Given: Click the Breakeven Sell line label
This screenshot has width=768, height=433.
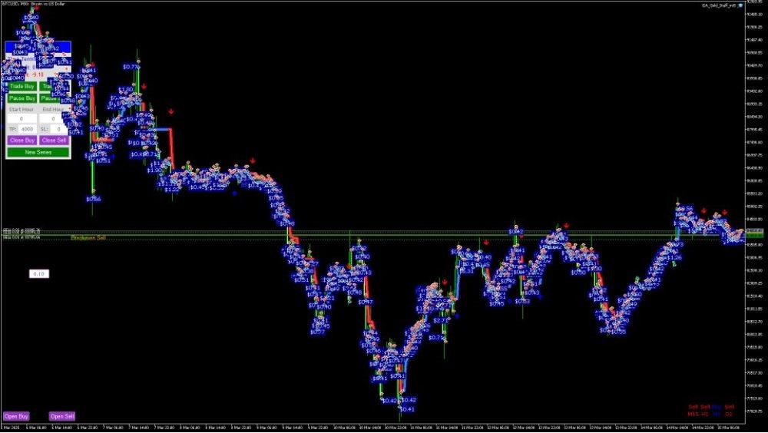Looking at the screenshot, I should (x=88, y=238).
